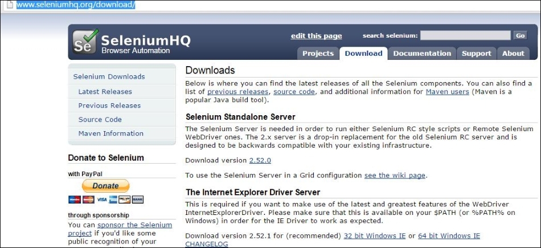Open Source Code in the sidebar
The image size is (541, 248).
tap(100, 120)
